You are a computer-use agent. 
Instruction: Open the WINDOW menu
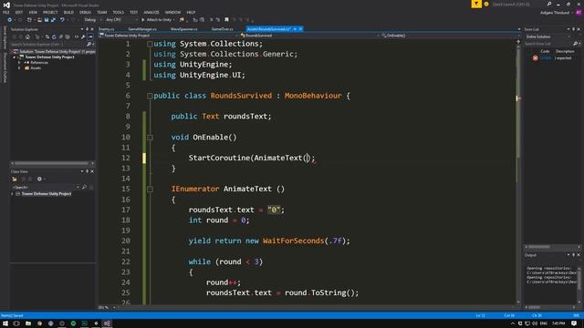(172, 12)
